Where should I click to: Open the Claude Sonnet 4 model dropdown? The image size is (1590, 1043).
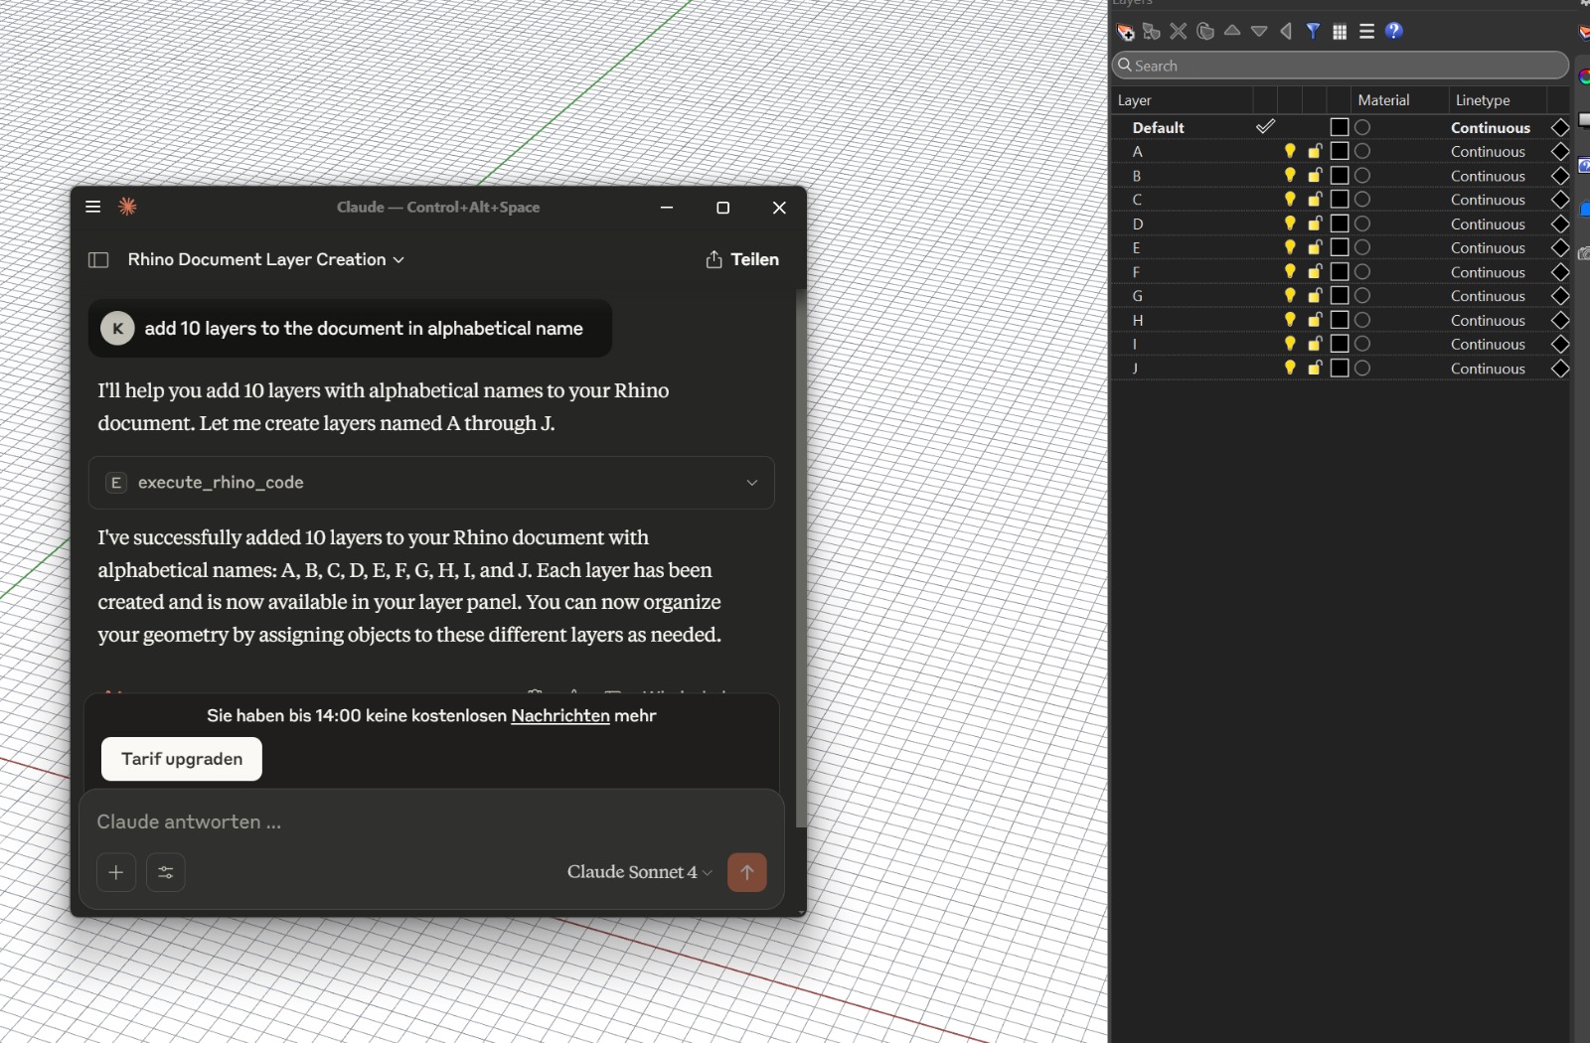click(x=639, y=872)
